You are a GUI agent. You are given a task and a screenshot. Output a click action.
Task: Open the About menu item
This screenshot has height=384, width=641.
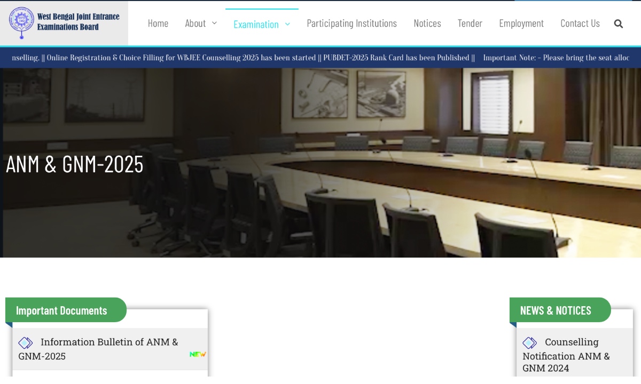point(196,23)
